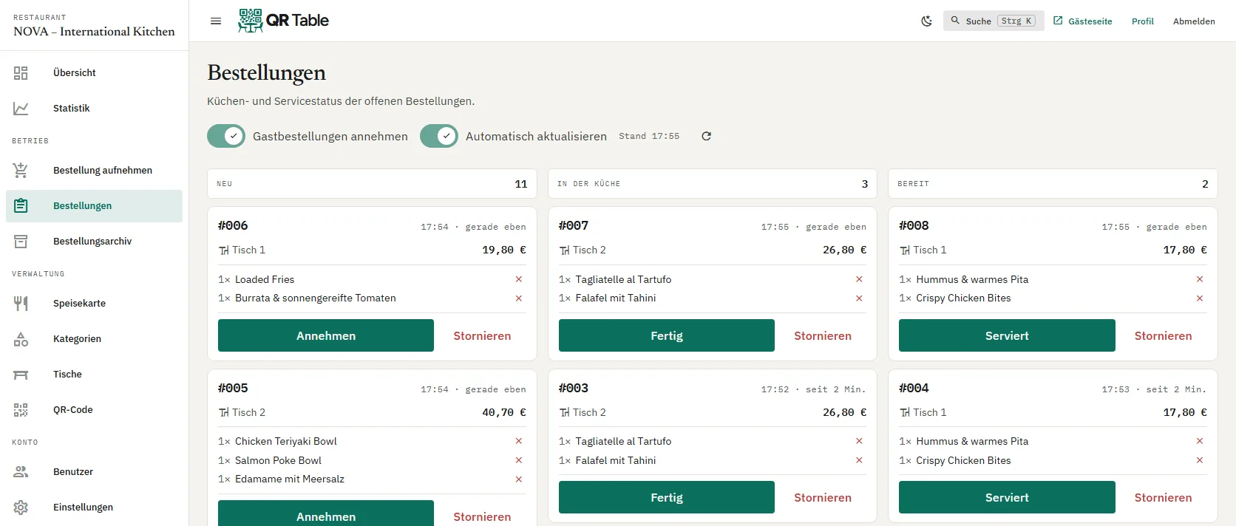Remove Crispy Chicken Bites from order #004
The height and width of the screenshot is (526, 1236).
point(1200,460)
